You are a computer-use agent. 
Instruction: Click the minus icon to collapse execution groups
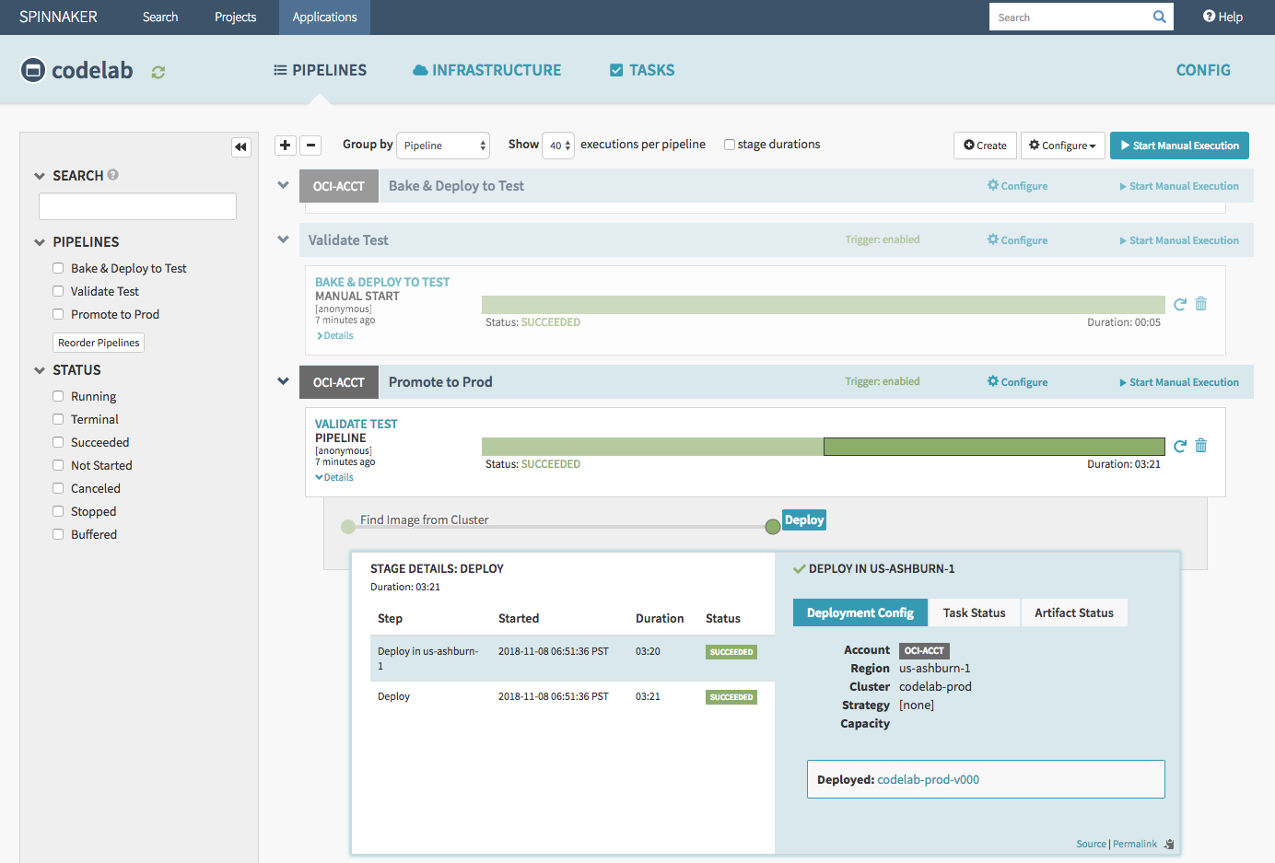(310, 145)
